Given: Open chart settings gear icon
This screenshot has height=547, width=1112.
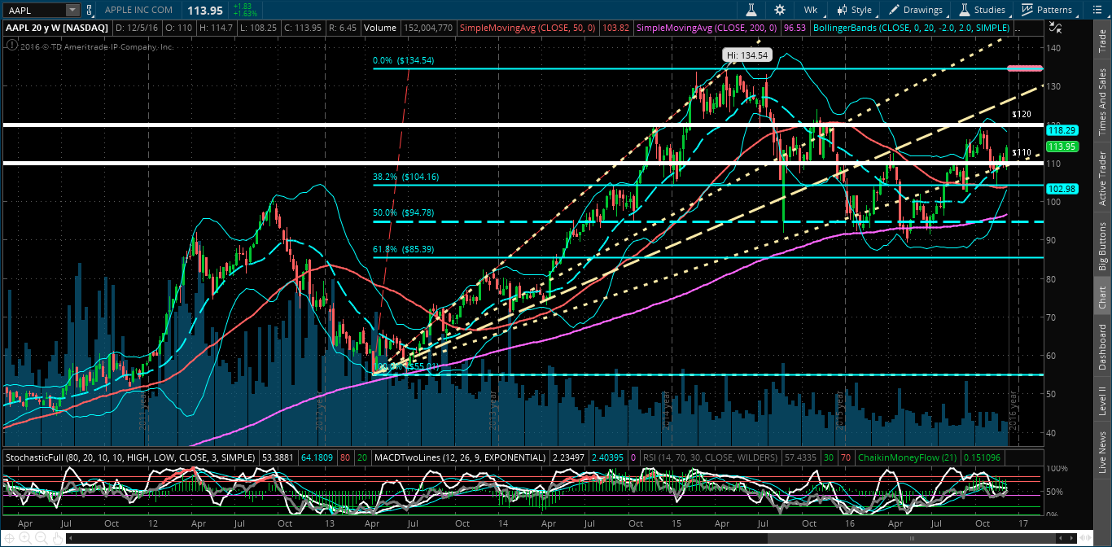Looking at the screenshot, I should point(780,10).
